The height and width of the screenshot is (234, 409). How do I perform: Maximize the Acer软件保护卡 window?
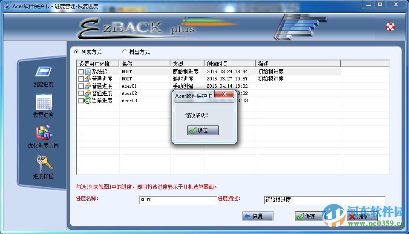click(x=380, y=4)
